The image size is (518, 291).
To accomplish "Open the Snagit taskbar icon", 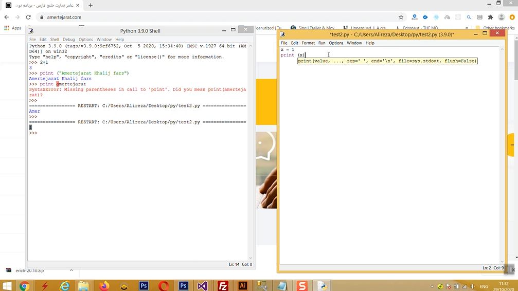I will [x=302, y=286].
